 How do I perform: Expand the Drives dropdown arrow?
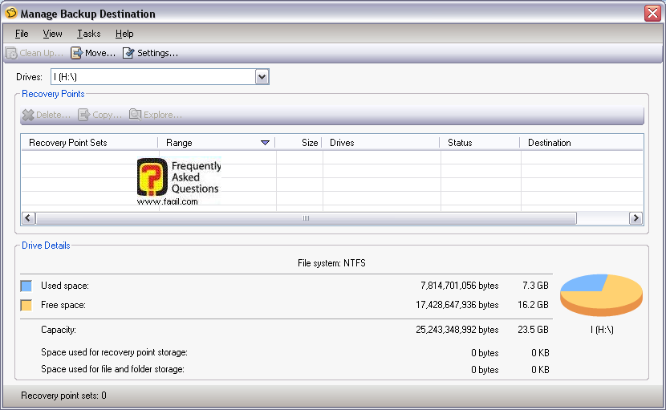tap(262, 77)
